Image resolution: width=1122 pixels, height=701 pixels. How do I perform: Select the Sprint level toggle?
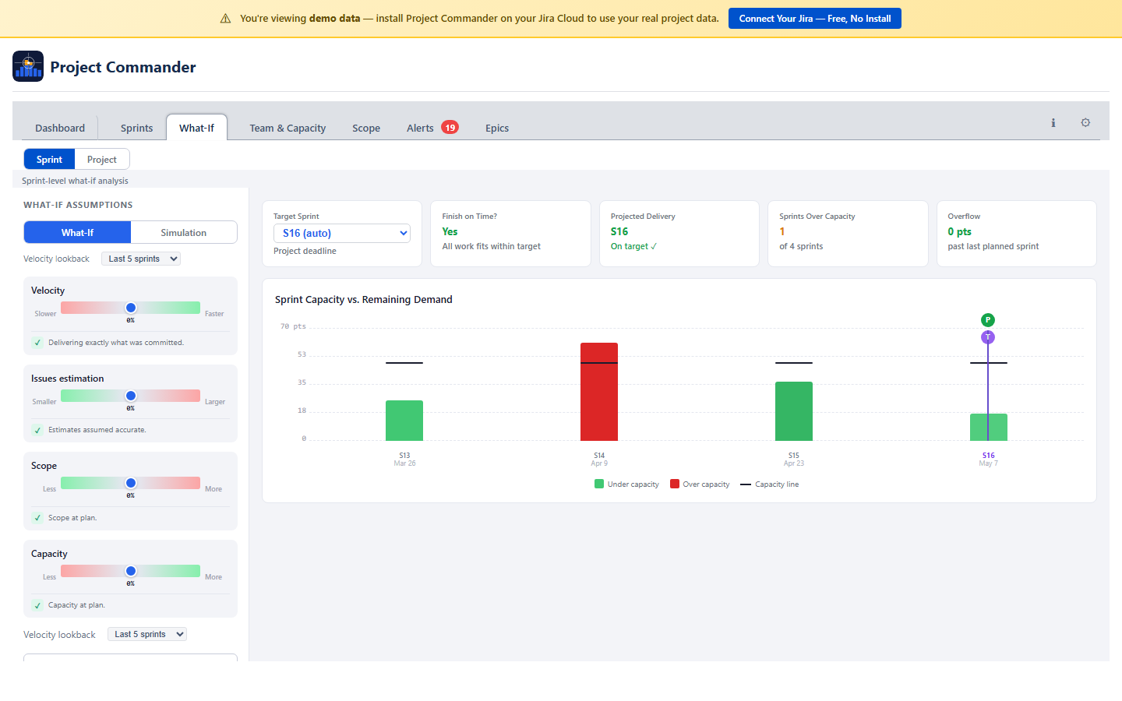(x=49, y=160)
